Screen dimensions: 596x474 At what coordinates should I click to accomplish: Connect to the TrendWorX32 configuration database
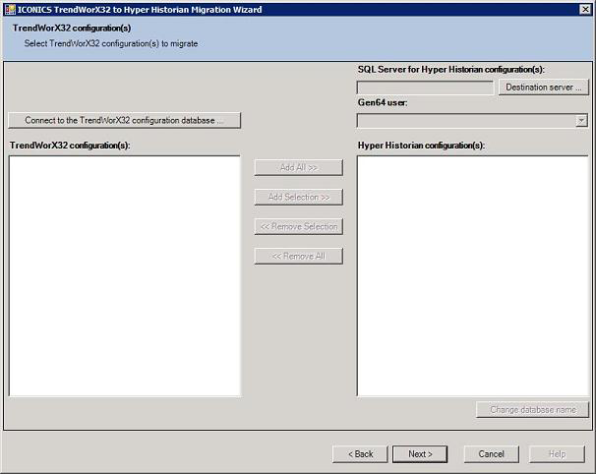pos(125,120)
